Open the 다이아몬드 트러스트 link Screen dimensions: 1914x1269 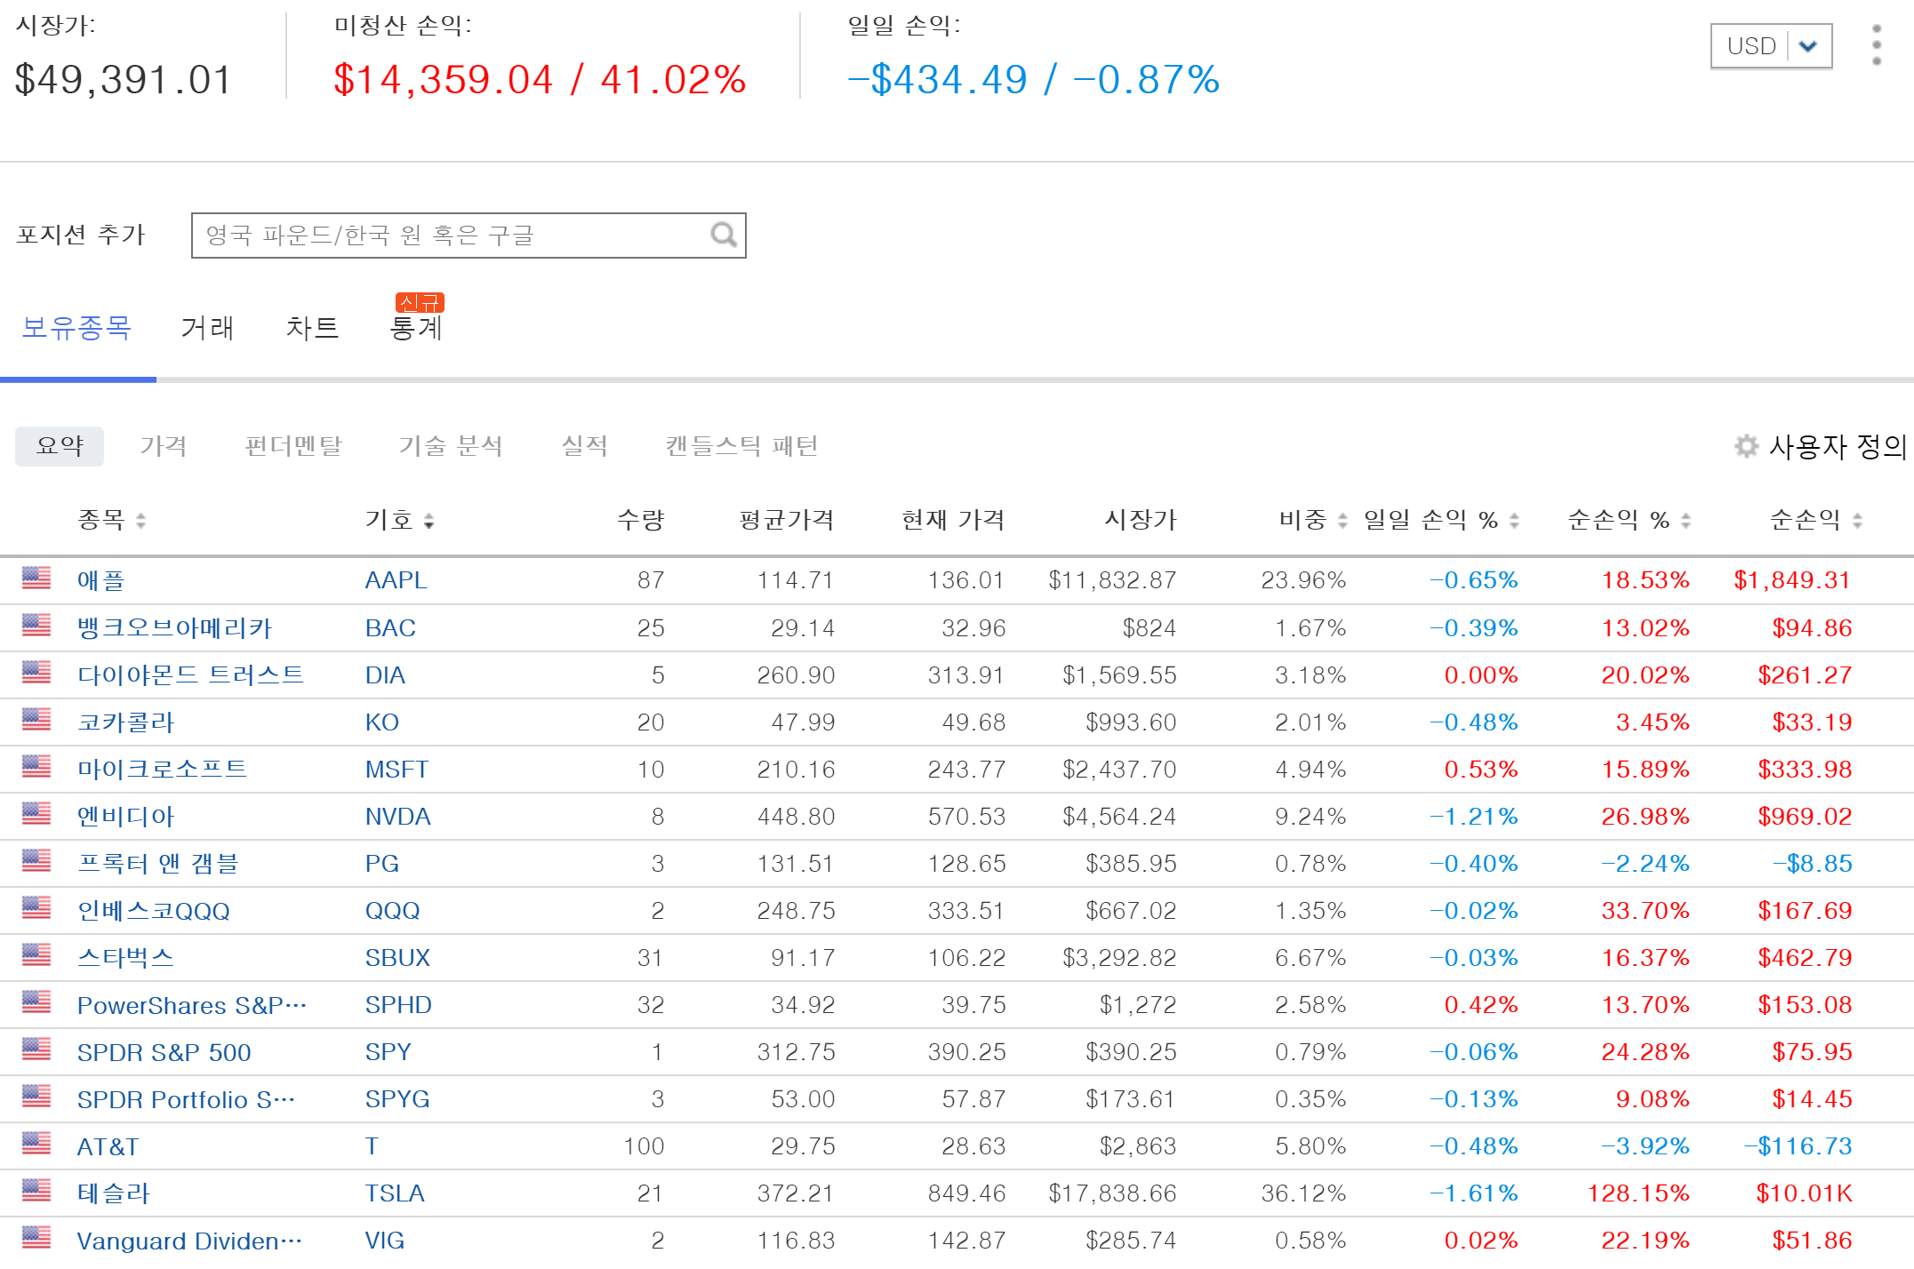(190, 674)
